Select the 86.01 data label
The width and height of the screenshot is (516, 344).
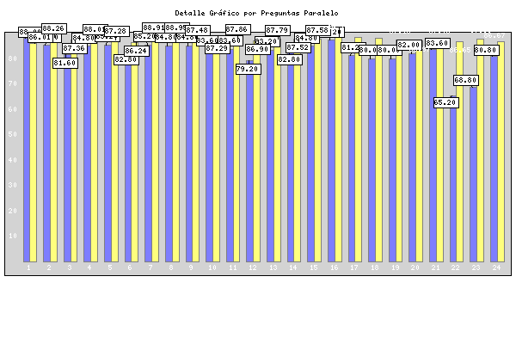click(x=40, y=38)
